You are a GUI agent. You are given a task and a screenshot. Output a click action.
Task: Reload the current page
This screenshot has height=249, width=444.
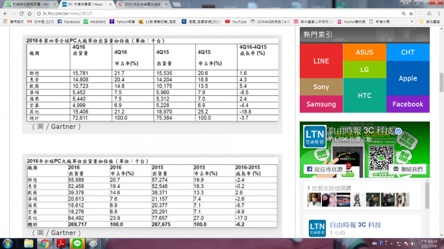click(22, 14)
